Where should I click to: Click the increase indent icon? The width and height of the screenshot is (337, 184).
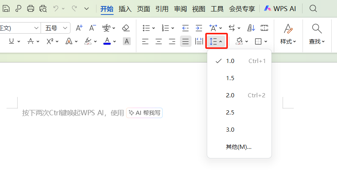tap(199, 28)
